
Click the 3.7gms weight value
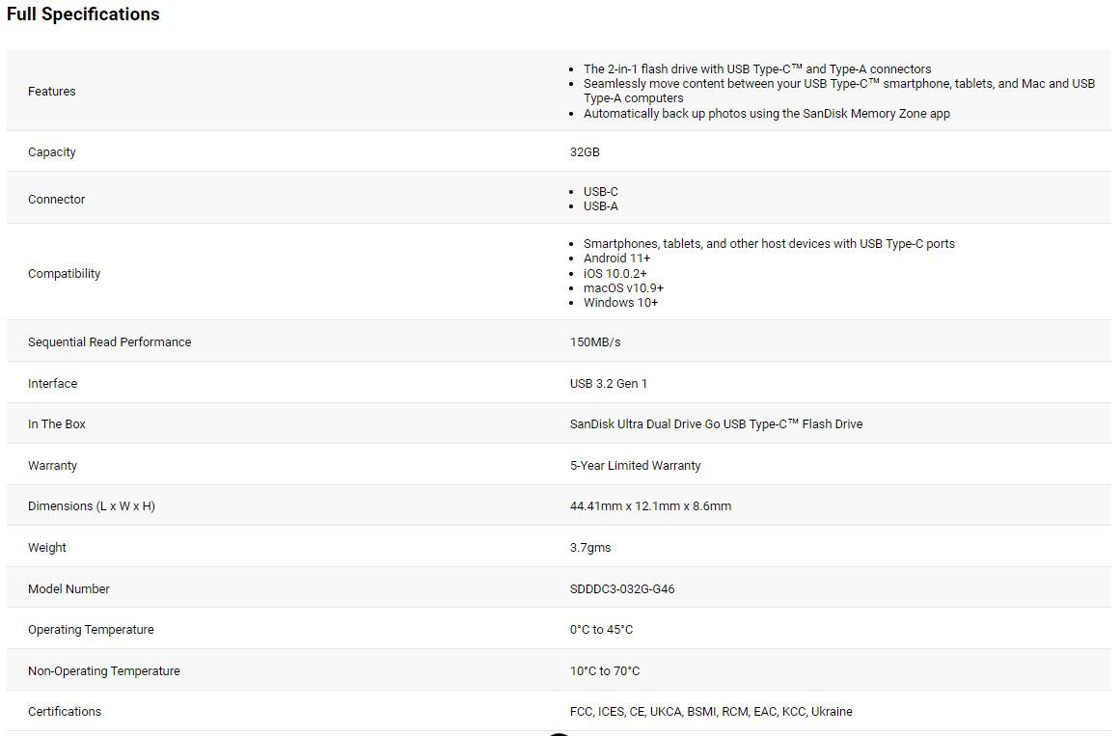pyautogui.click(x=590, y=548)
